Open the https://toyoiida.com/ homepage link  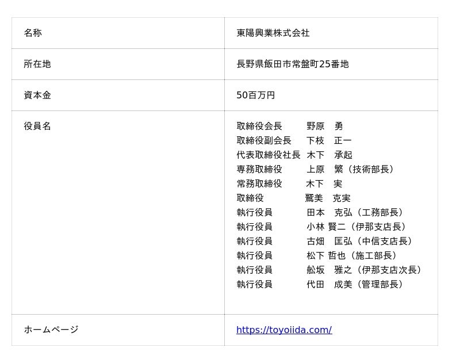[284, 330]
